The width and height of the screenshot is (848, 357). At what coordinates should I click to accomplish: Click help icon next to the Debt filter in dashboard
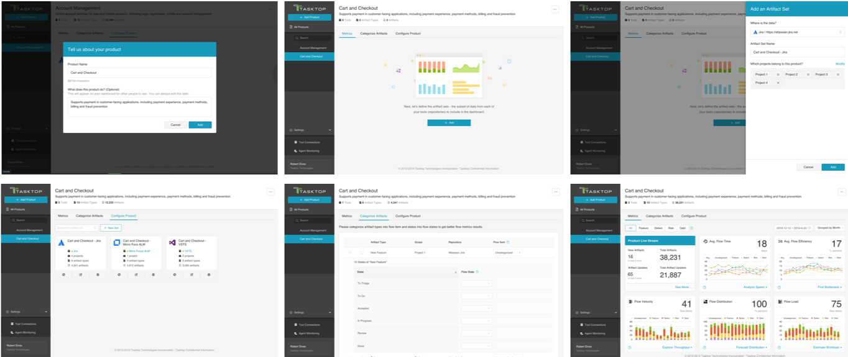coord(691,228)
